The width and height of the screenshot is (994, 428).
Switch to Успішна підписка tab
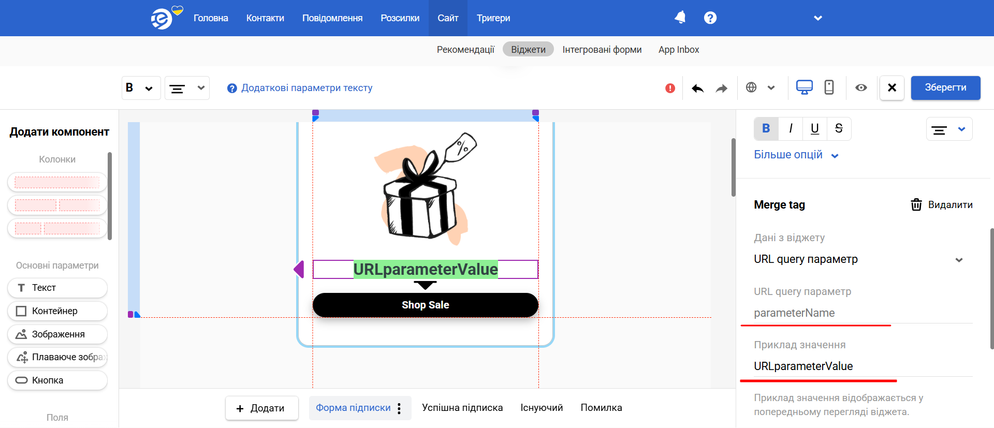[x=462, y=408]
